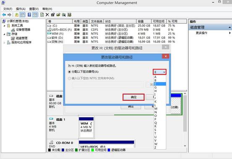
Task: Click the black X delete toolbar icon
Action: [x=47, y=15]
